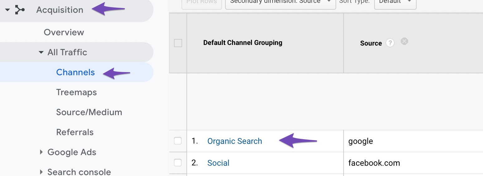Select Channels under All Traffic
The image size is (483, 176).
click(75, 72)
